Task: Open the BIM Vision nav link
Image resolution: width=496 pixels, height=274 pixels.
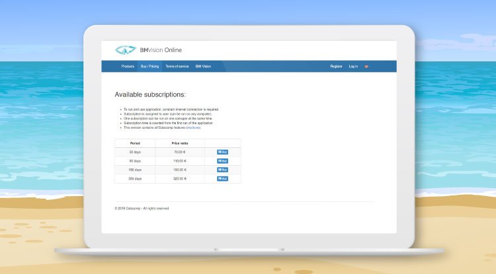Action: click(203, 67)
